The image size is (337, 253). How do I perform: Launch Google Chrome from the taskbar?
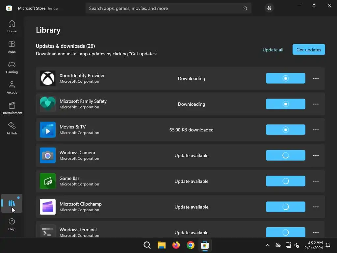[x=191, y=245]
